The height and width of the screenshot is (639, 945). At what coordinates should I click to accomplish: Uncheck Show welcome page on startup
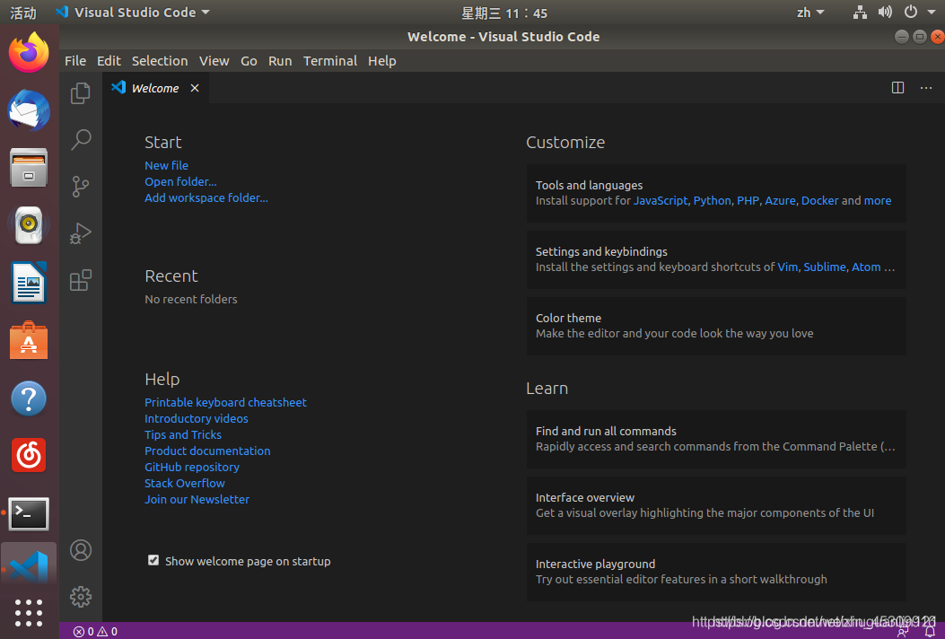153,561
